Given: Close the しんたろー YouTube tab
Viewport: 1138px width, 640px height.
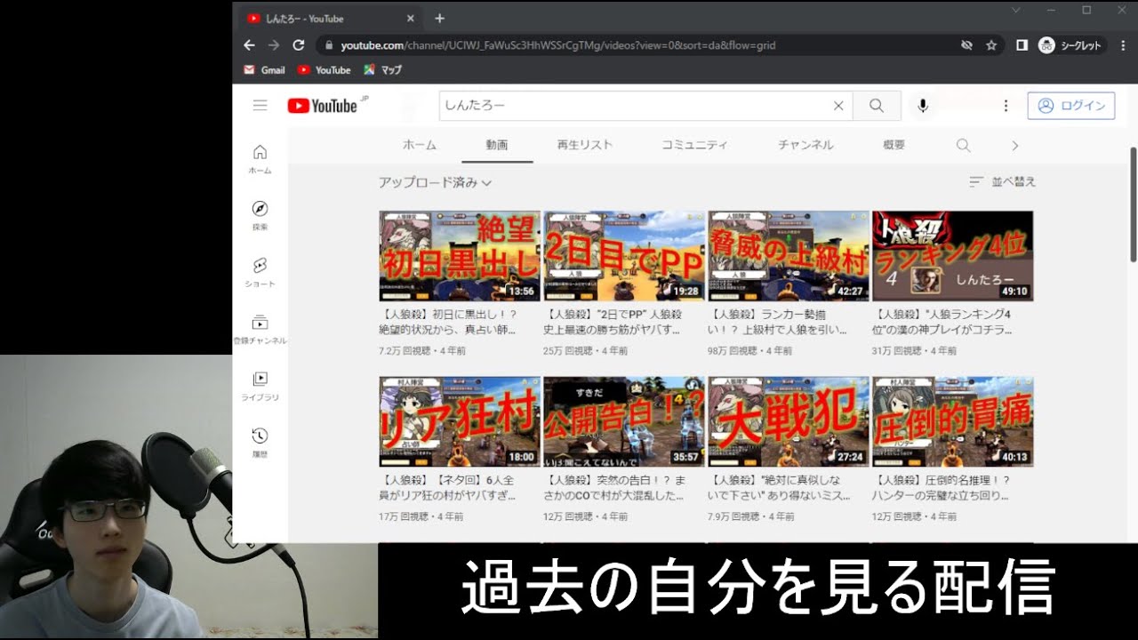Looking at the screenshot, I should (410, 18).
